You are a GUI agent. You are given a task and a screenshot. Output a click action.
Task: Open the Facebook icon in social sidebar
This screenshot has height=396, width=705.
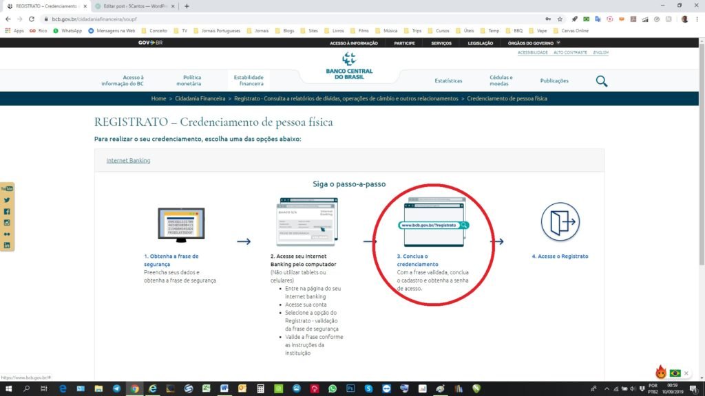[x=7, y=212]
